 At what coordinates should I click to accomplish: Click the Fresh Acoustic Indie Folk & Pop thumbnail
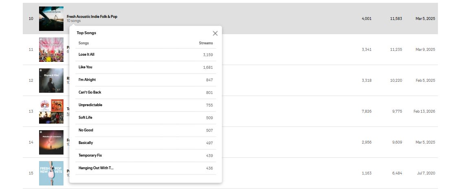(x=51, y=19)
